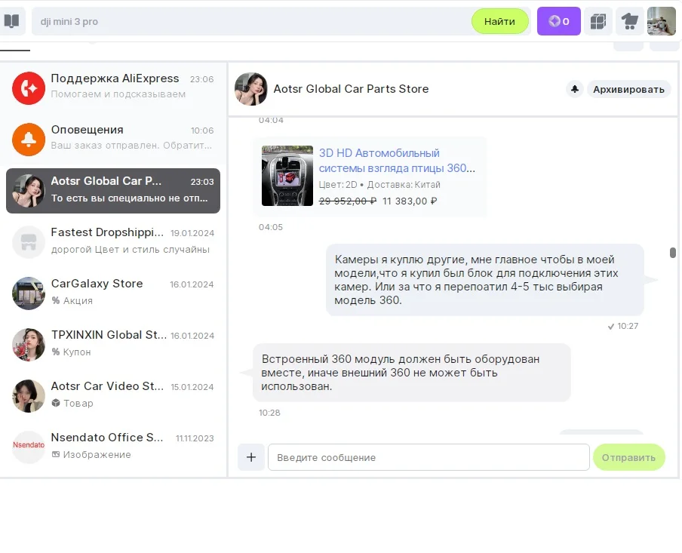Click the TPXINXIN store avatar
The width and height of the screenshot is (682, 553).
(x=29, y=345)
